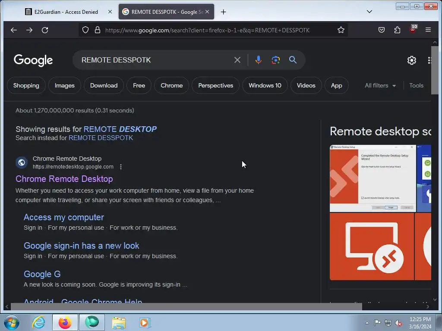Viewport: 442px width, 331px height.
Task: Click the address bar URL
Action: (207, 30)
